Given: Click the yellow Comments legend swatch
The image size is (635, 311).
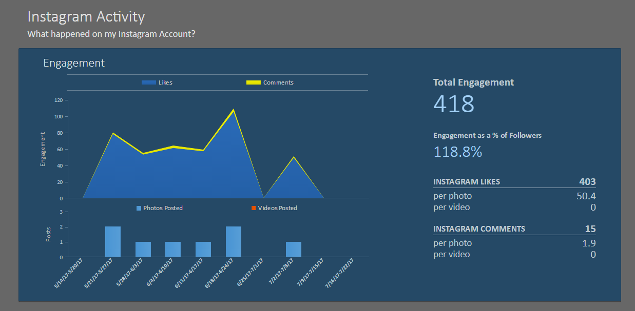Looking at the screenshot, I should tap(254, 82).
